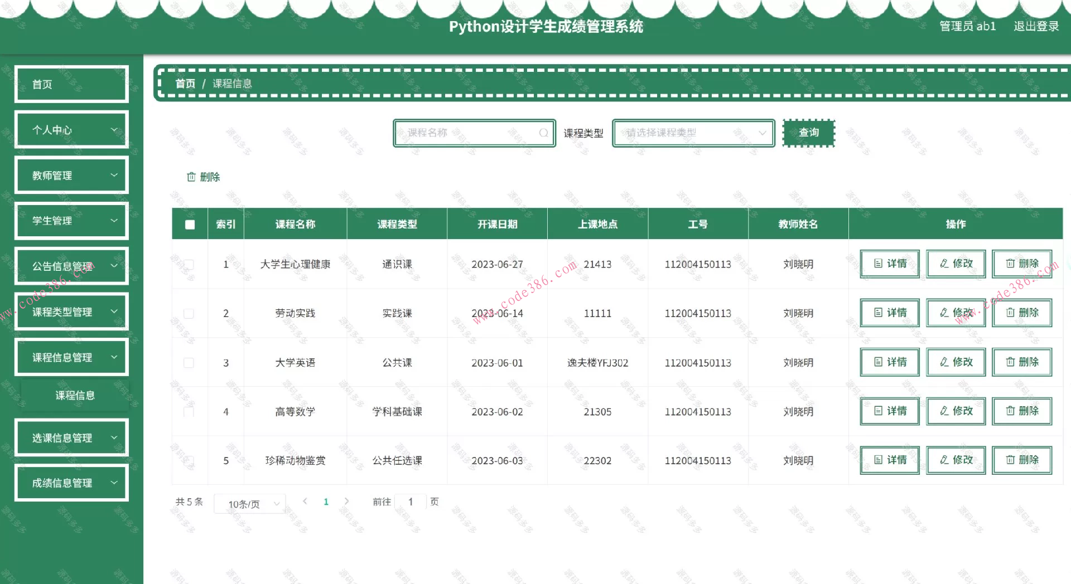Check the checkbox for row 1 大学生心理健康
The width and height of the screenshot is (1071, 584).
click(190, 264)
